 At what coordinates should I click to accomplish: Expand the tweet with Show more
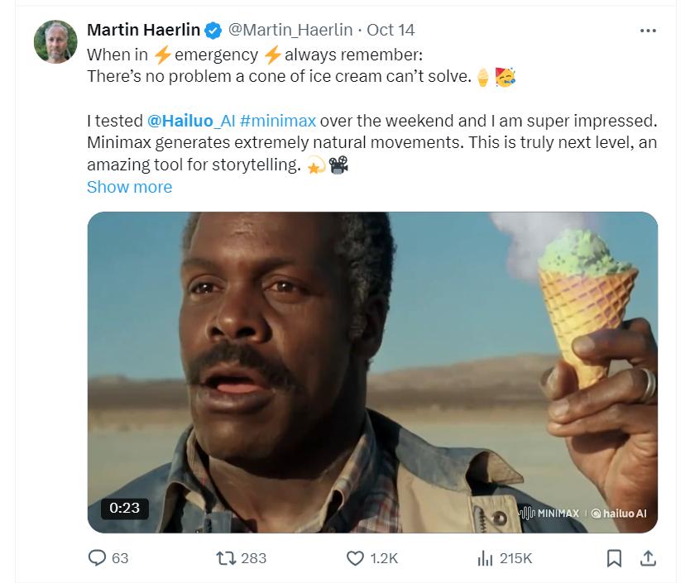click(x=129, y=187)
